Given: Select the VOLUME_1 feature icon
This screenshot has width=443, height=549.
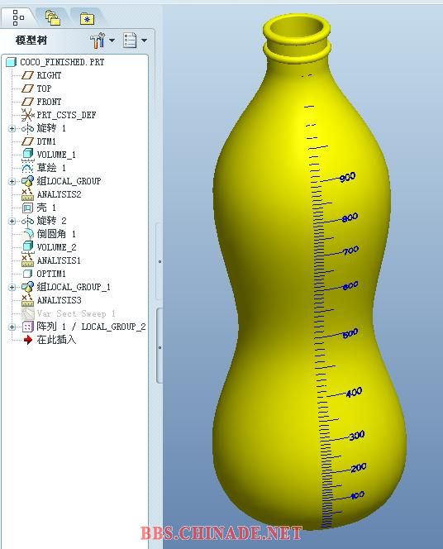Looking at the screenshot, I should (27, 154).
